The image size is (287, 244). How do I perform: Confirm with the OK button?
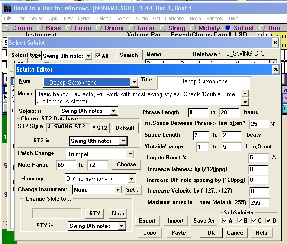point(211,233)
